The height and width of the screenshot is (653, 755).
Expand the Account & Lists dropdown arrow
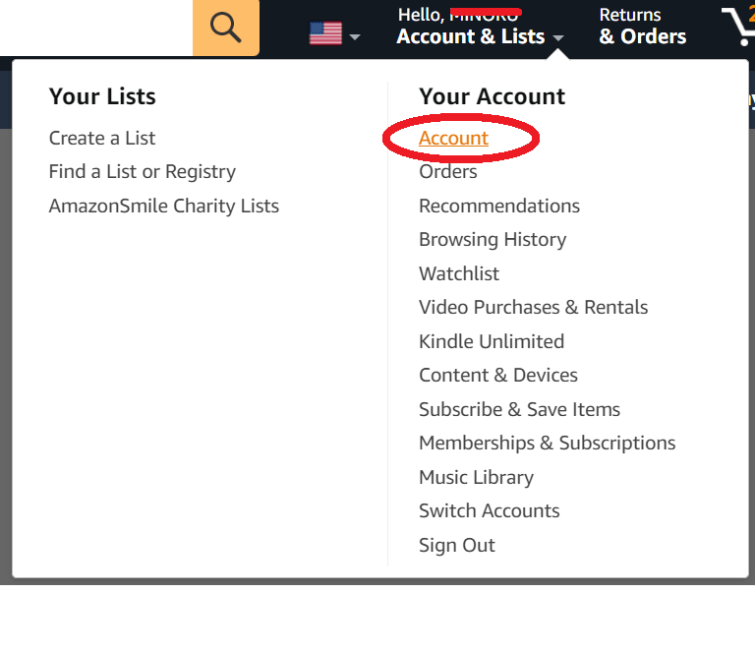[558, 37]
